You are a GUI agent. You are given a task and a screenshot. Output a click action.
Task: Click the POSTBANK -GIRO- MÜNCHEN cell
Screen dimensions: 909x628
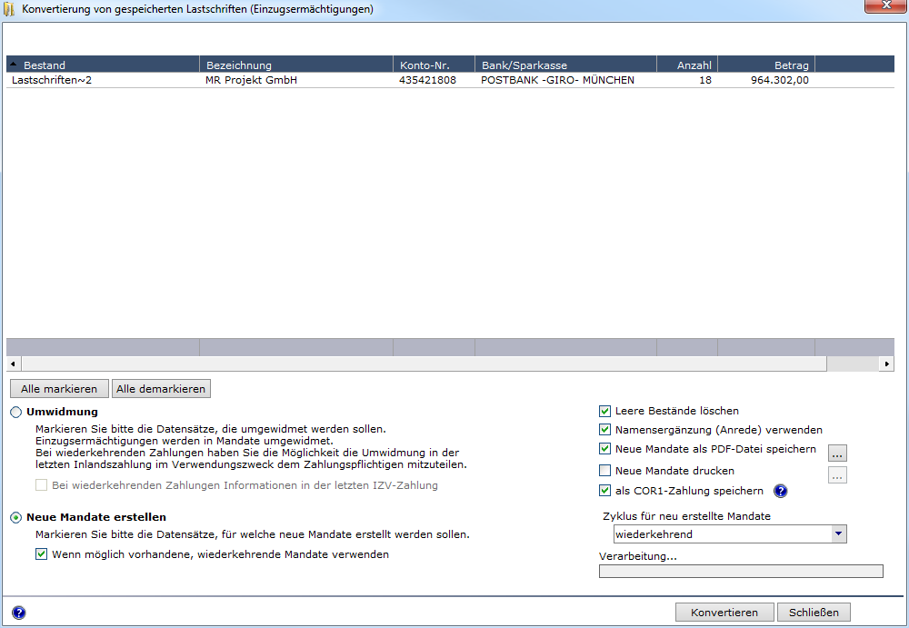coord(557,80)
